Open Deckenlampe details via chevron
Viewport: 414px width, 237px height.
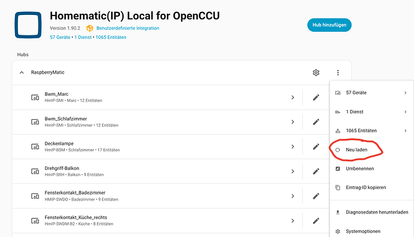pos(293,147)
